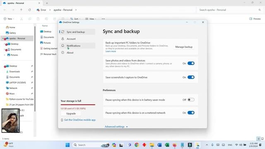265x149 pixels.
Task: Switch to the Notifications tab
Action: [77, 46]
